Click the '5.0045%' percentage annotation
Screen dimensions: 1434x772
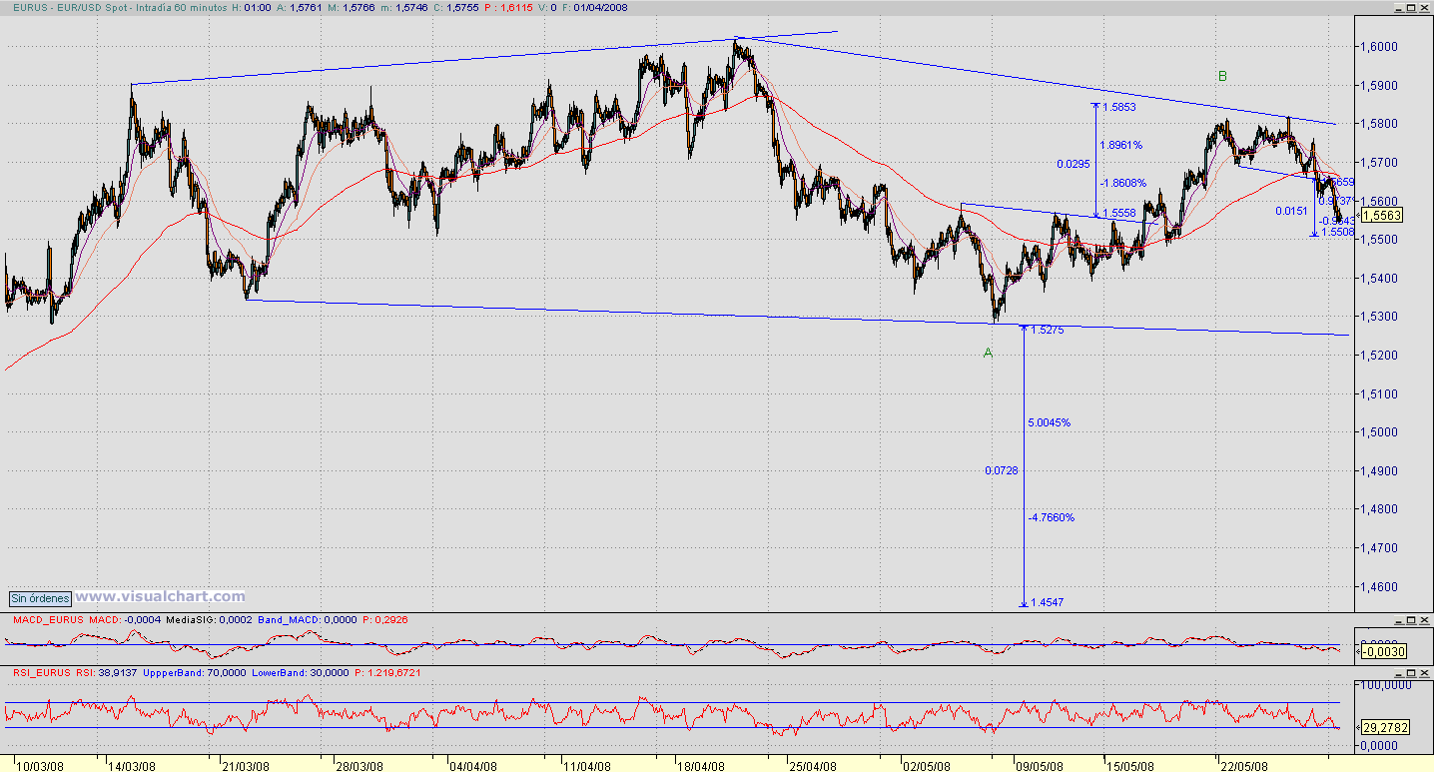tap(1050, 423)
